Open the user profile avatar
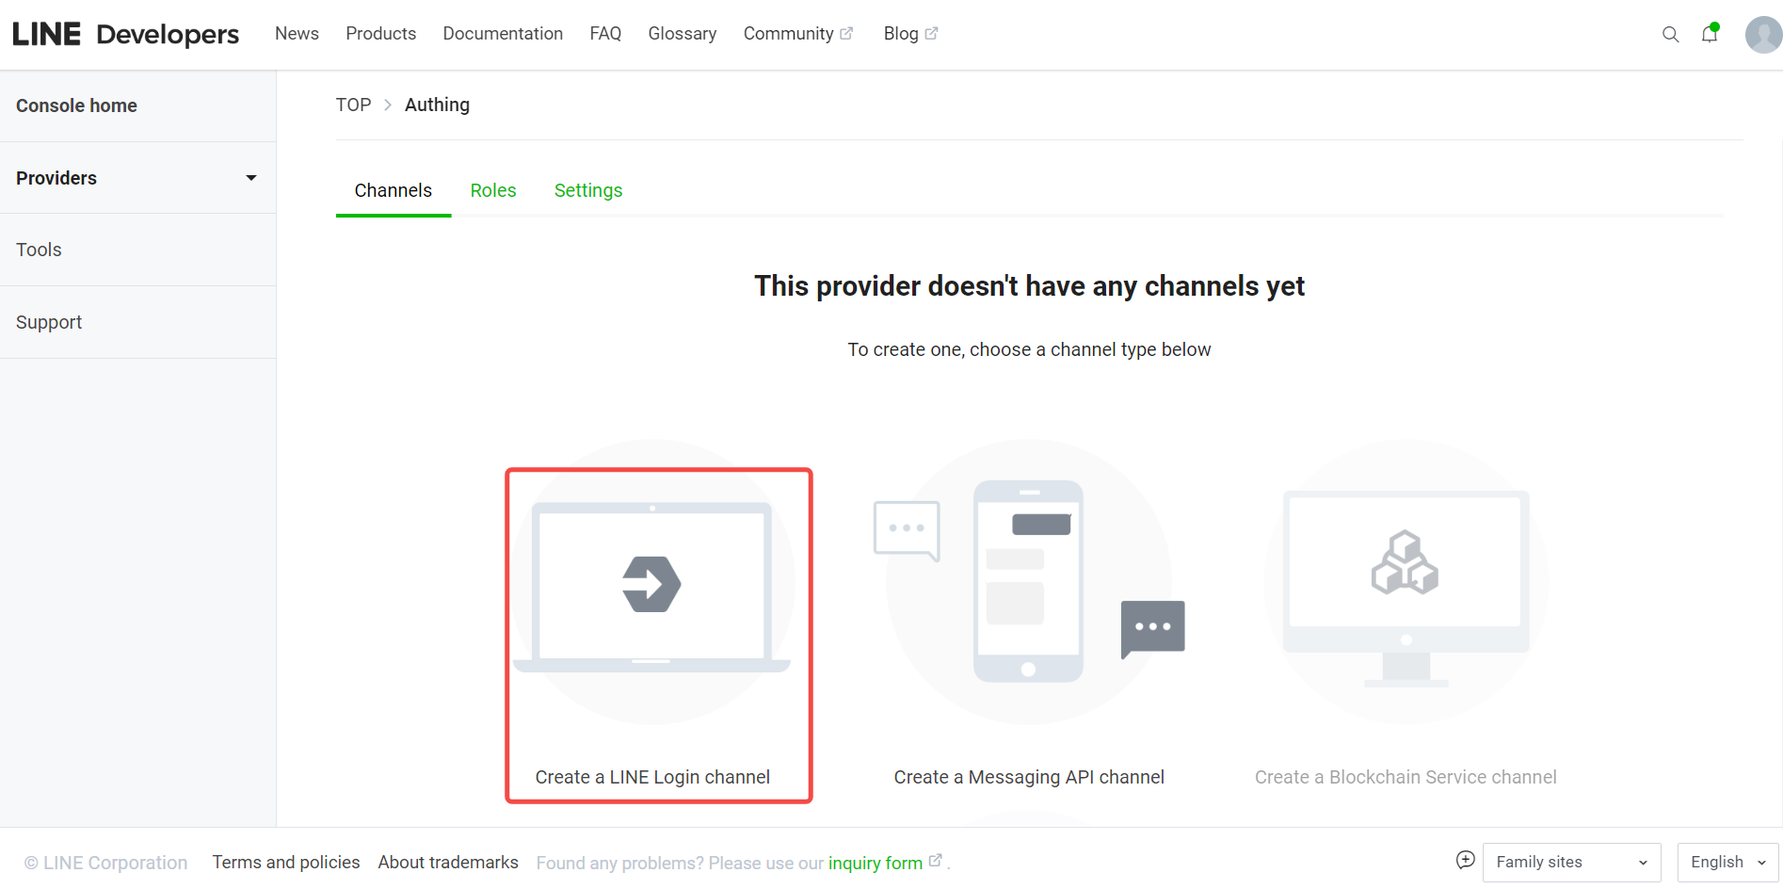 (x=1762, y=35)
